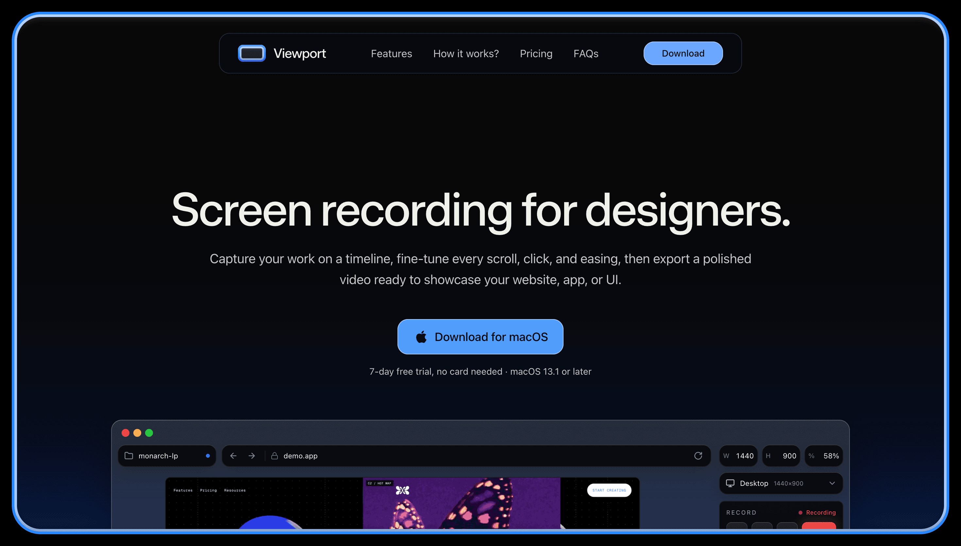Click the blue dot beside monarch-lp
Image resolution: width=961 pixels, height=546 pixels.
coord(208,456)
